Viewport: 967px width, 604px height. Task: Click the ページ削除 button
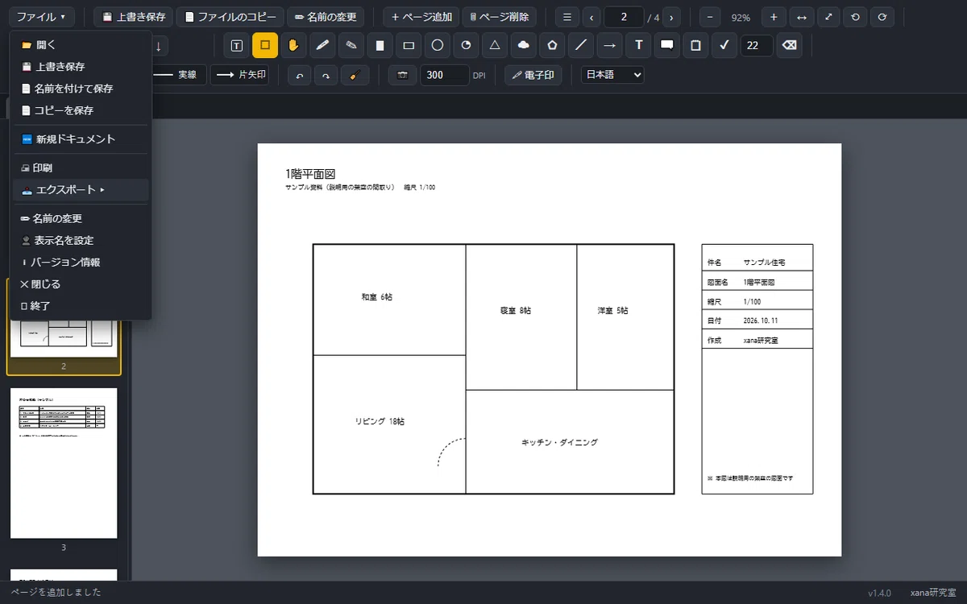click(500, 17)
